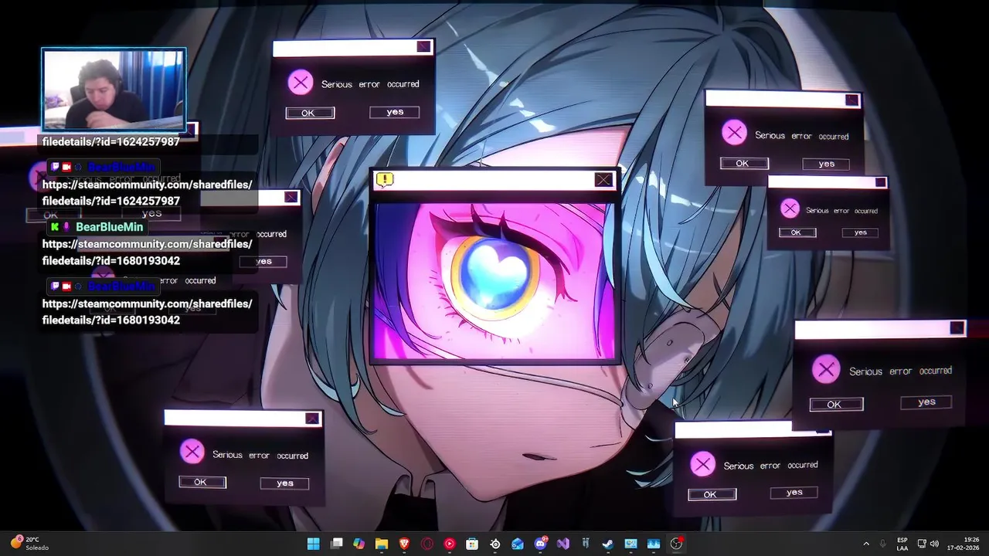The width and height of the screenshot is (989, 556).
Task: Open Discord with the notification badge
Action: coord(541,544)
